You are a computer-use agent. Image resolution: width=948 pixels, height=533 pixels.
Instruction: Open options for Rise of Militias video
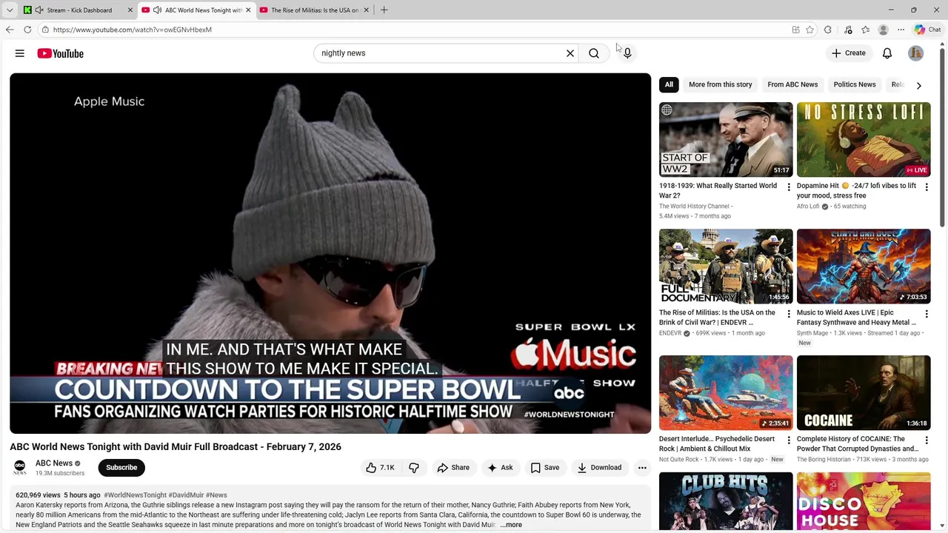coord(788,314)
